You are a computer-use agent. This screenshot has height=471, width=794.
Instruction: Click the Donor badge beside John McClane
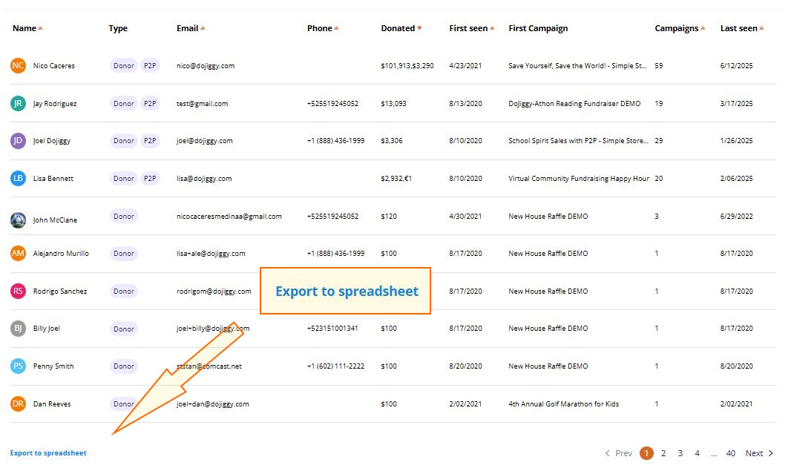coord(123,216)
